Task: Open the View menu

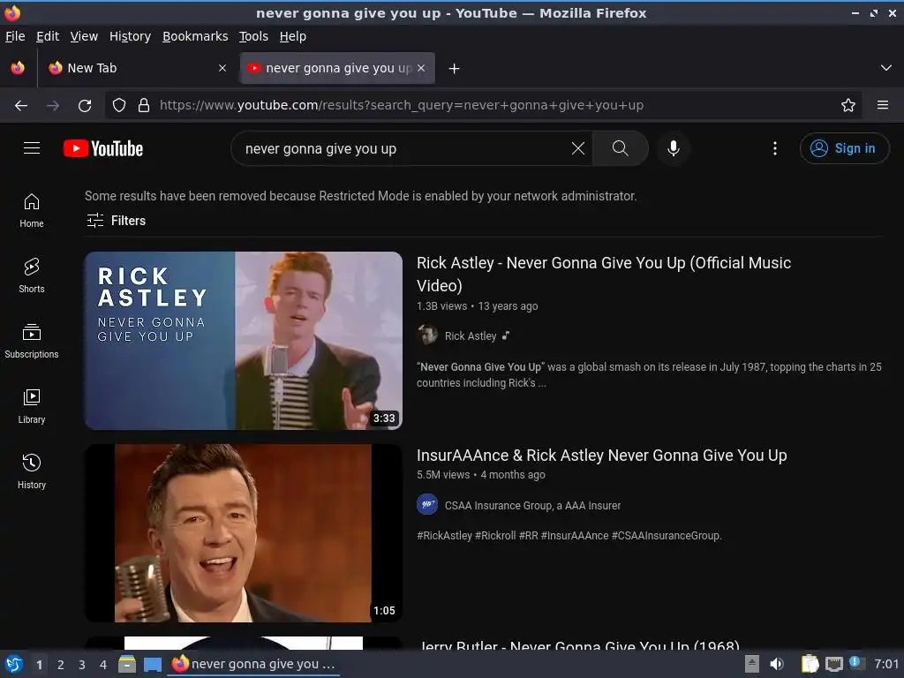Action: 84,36
